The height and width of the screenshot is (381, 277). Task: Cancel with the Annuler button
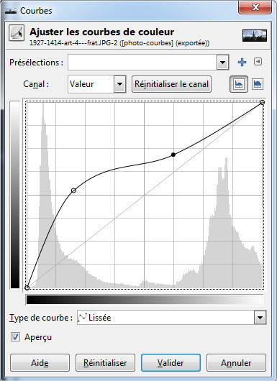click(236, 363)
